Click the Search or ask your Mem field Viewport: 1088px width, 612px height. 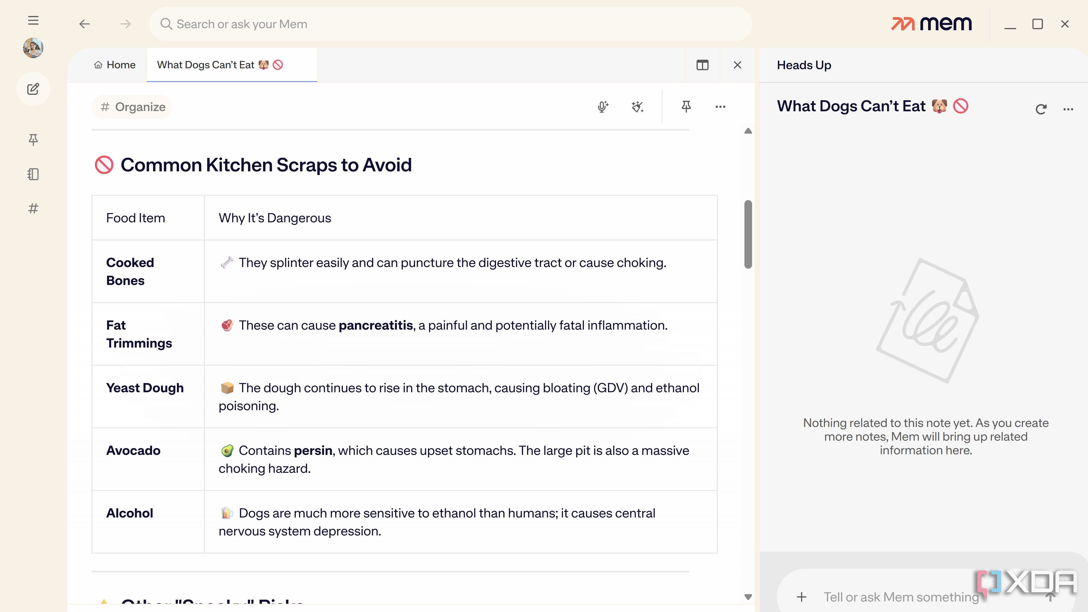451,24
